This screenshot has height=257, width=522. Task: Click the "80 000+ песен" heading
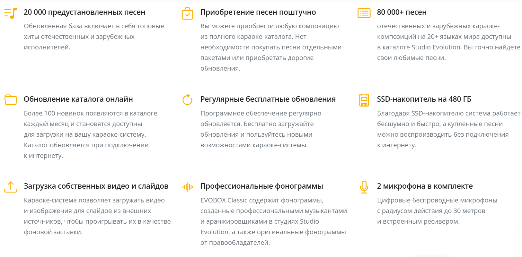(x=402, y=12)
